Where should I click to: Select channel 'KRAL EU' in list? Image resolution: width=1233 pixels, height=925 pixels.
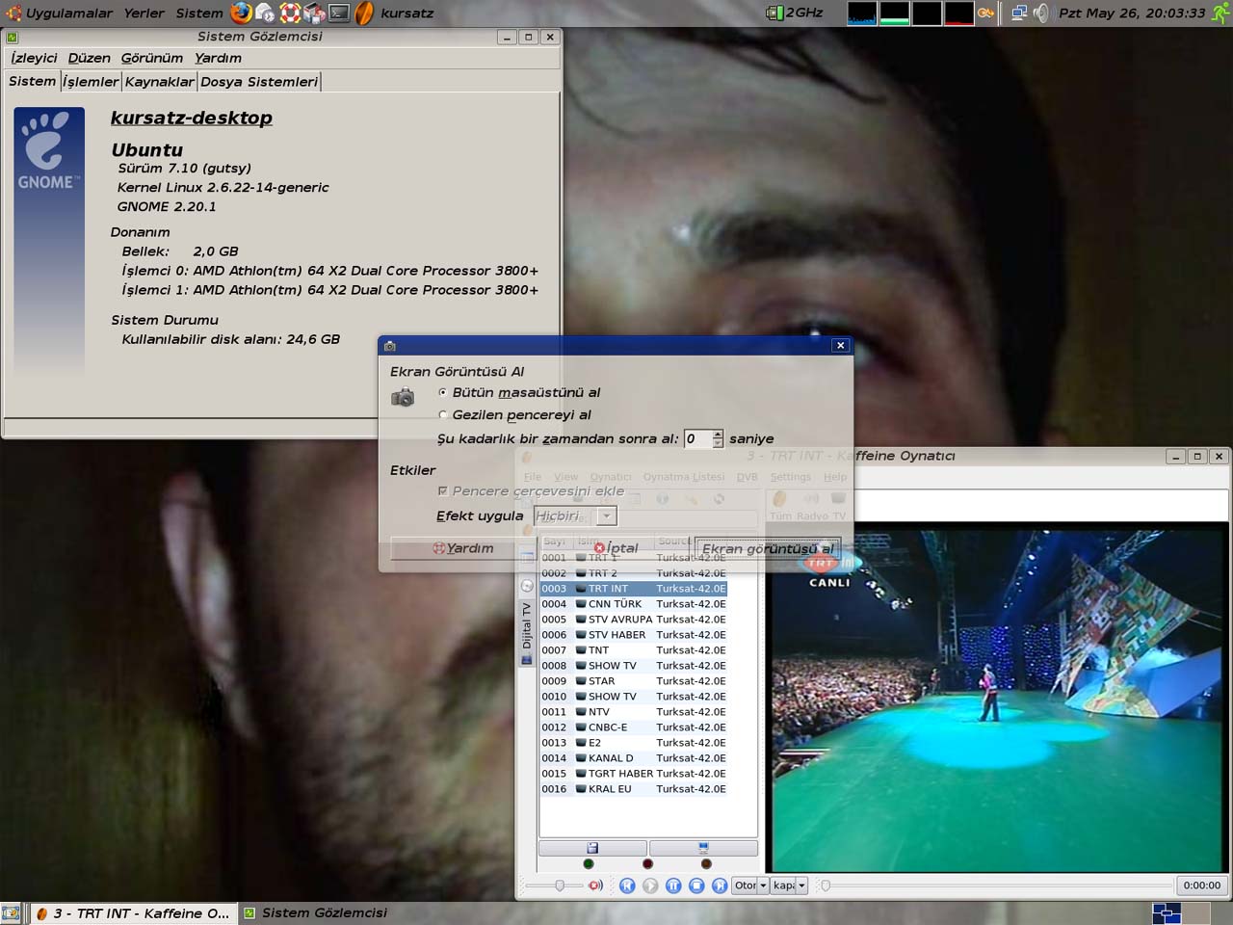634,789
